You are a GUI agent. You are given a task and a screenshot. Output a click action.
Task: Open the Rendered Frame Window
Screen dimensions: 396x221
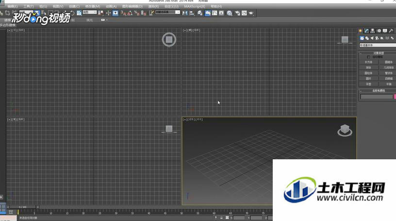(x=244, y=13)
